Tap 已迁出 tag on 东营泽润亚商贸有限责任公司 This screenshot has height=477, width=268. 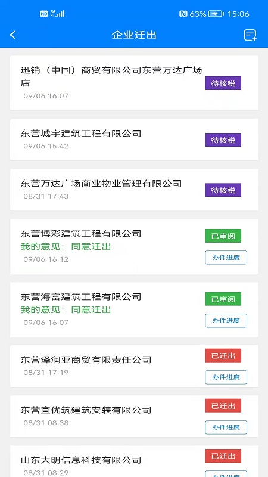(x=223, y=355)
